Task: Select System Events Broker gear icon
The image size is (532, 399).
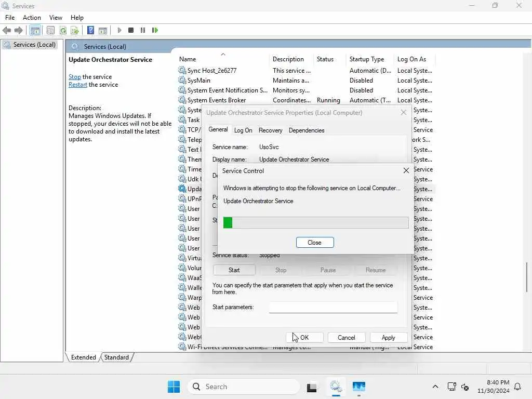Action: [182, 100]
